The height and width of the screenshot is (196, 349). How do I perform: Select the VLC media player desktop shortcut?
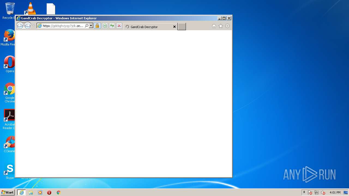tap(30, 9)
